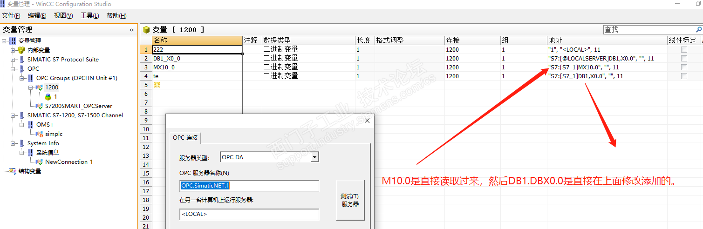Expand SIMATIC S7 Protocol Suite node

[x=13, y=60]
